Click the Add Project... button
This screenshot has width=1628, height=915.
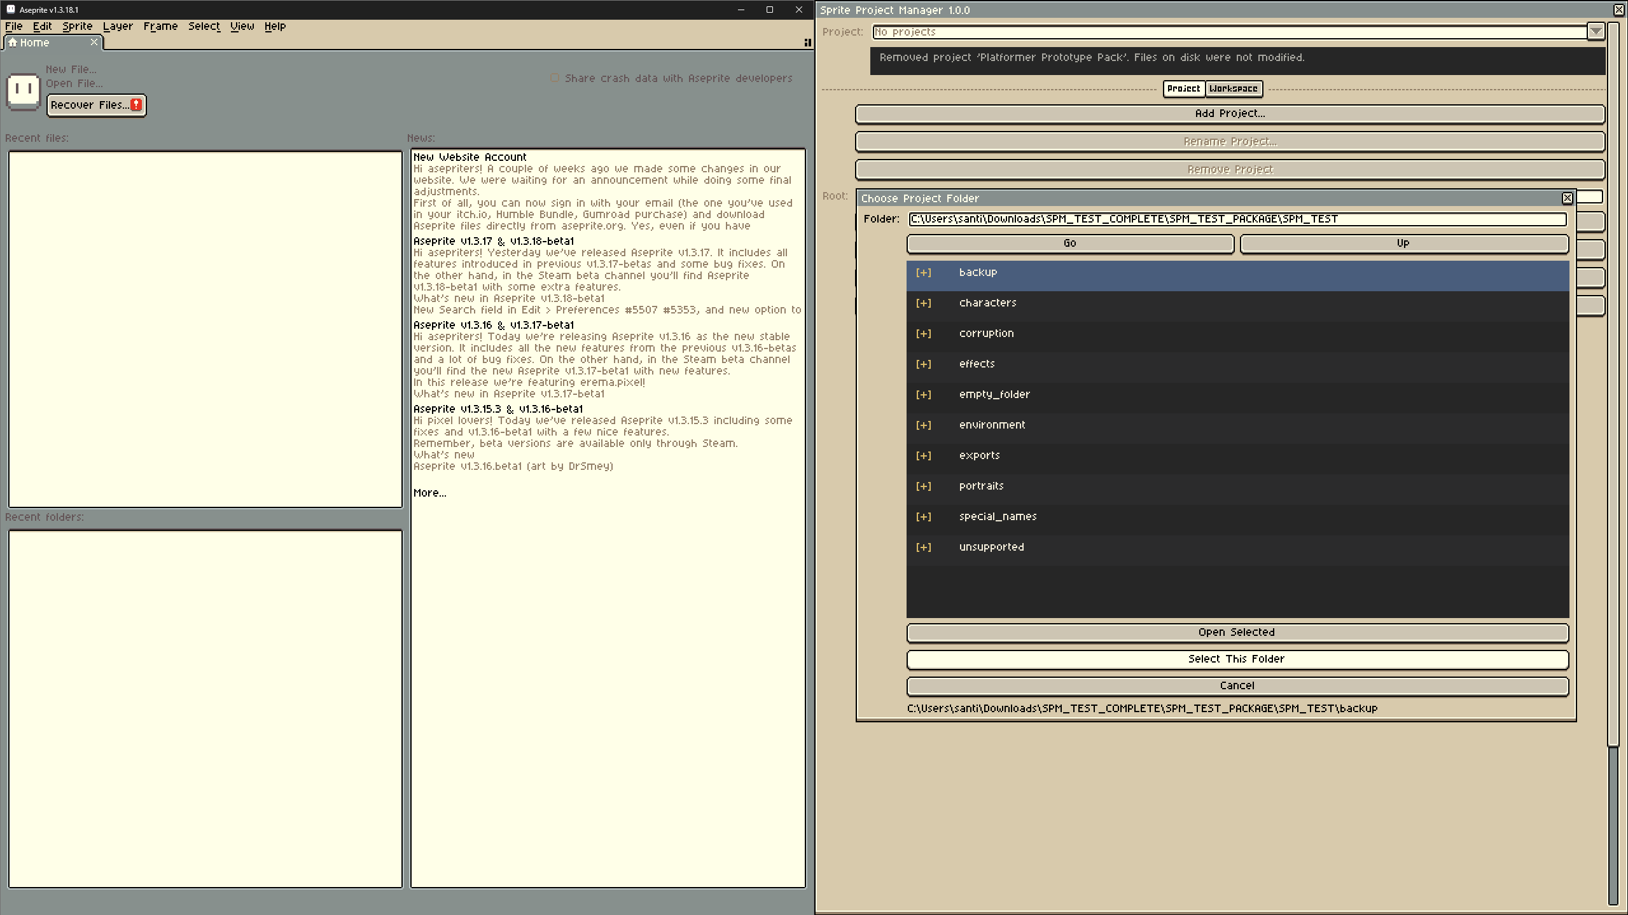coord(1230,114)
